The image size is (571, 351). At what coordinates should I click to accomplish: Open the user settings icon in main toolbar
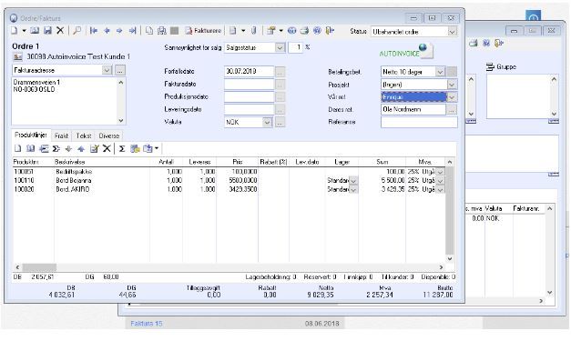[x=271, y=31]
